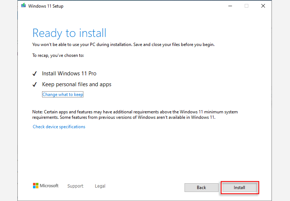The height and width of the screenshot is (201, 290).
Task: Open Check device specifications link
Action: pyautogui.click(x=59, y=127)
